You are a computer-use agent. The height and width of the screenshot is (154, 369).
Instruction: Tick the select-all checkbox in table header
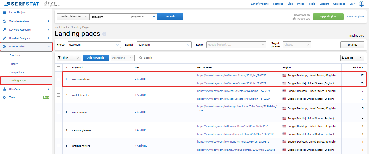[58, 68]
